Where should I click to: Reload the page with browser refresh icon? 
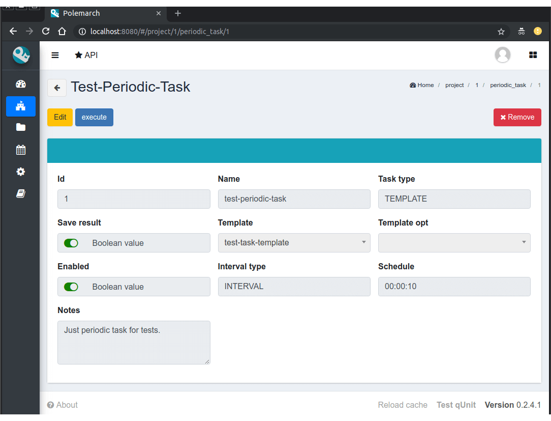(x=46, y=32)
